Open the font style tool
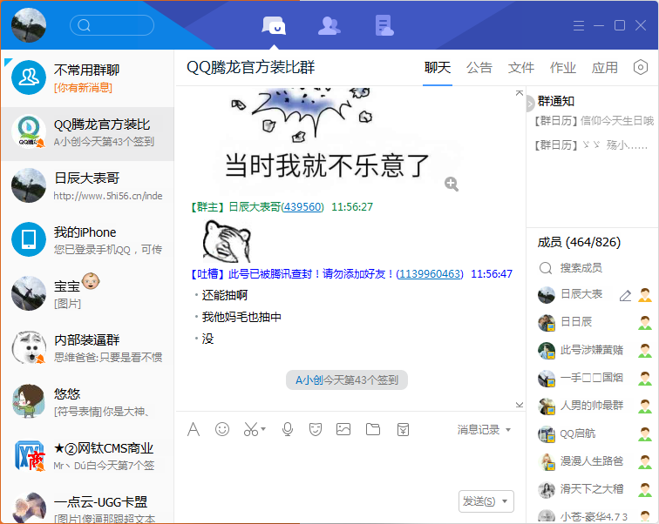This screenshot has width=659, height=524. pos(194,429)
